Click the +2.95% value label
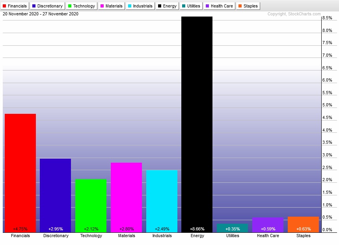Viewport: 339px width, 245px height. click(56, 229)
